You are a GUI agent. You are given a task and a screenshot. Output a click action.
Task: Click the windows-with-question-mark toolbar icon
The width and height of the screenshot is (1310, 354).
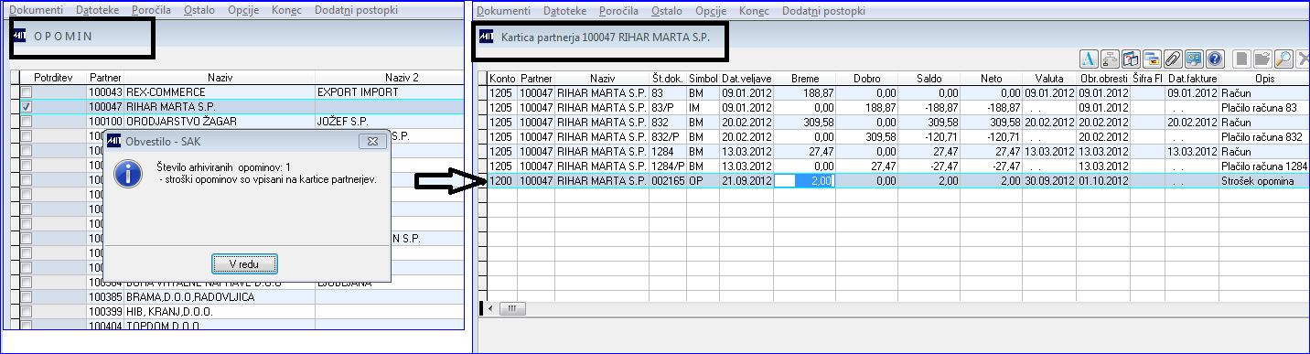click(x=1131, y=59)
